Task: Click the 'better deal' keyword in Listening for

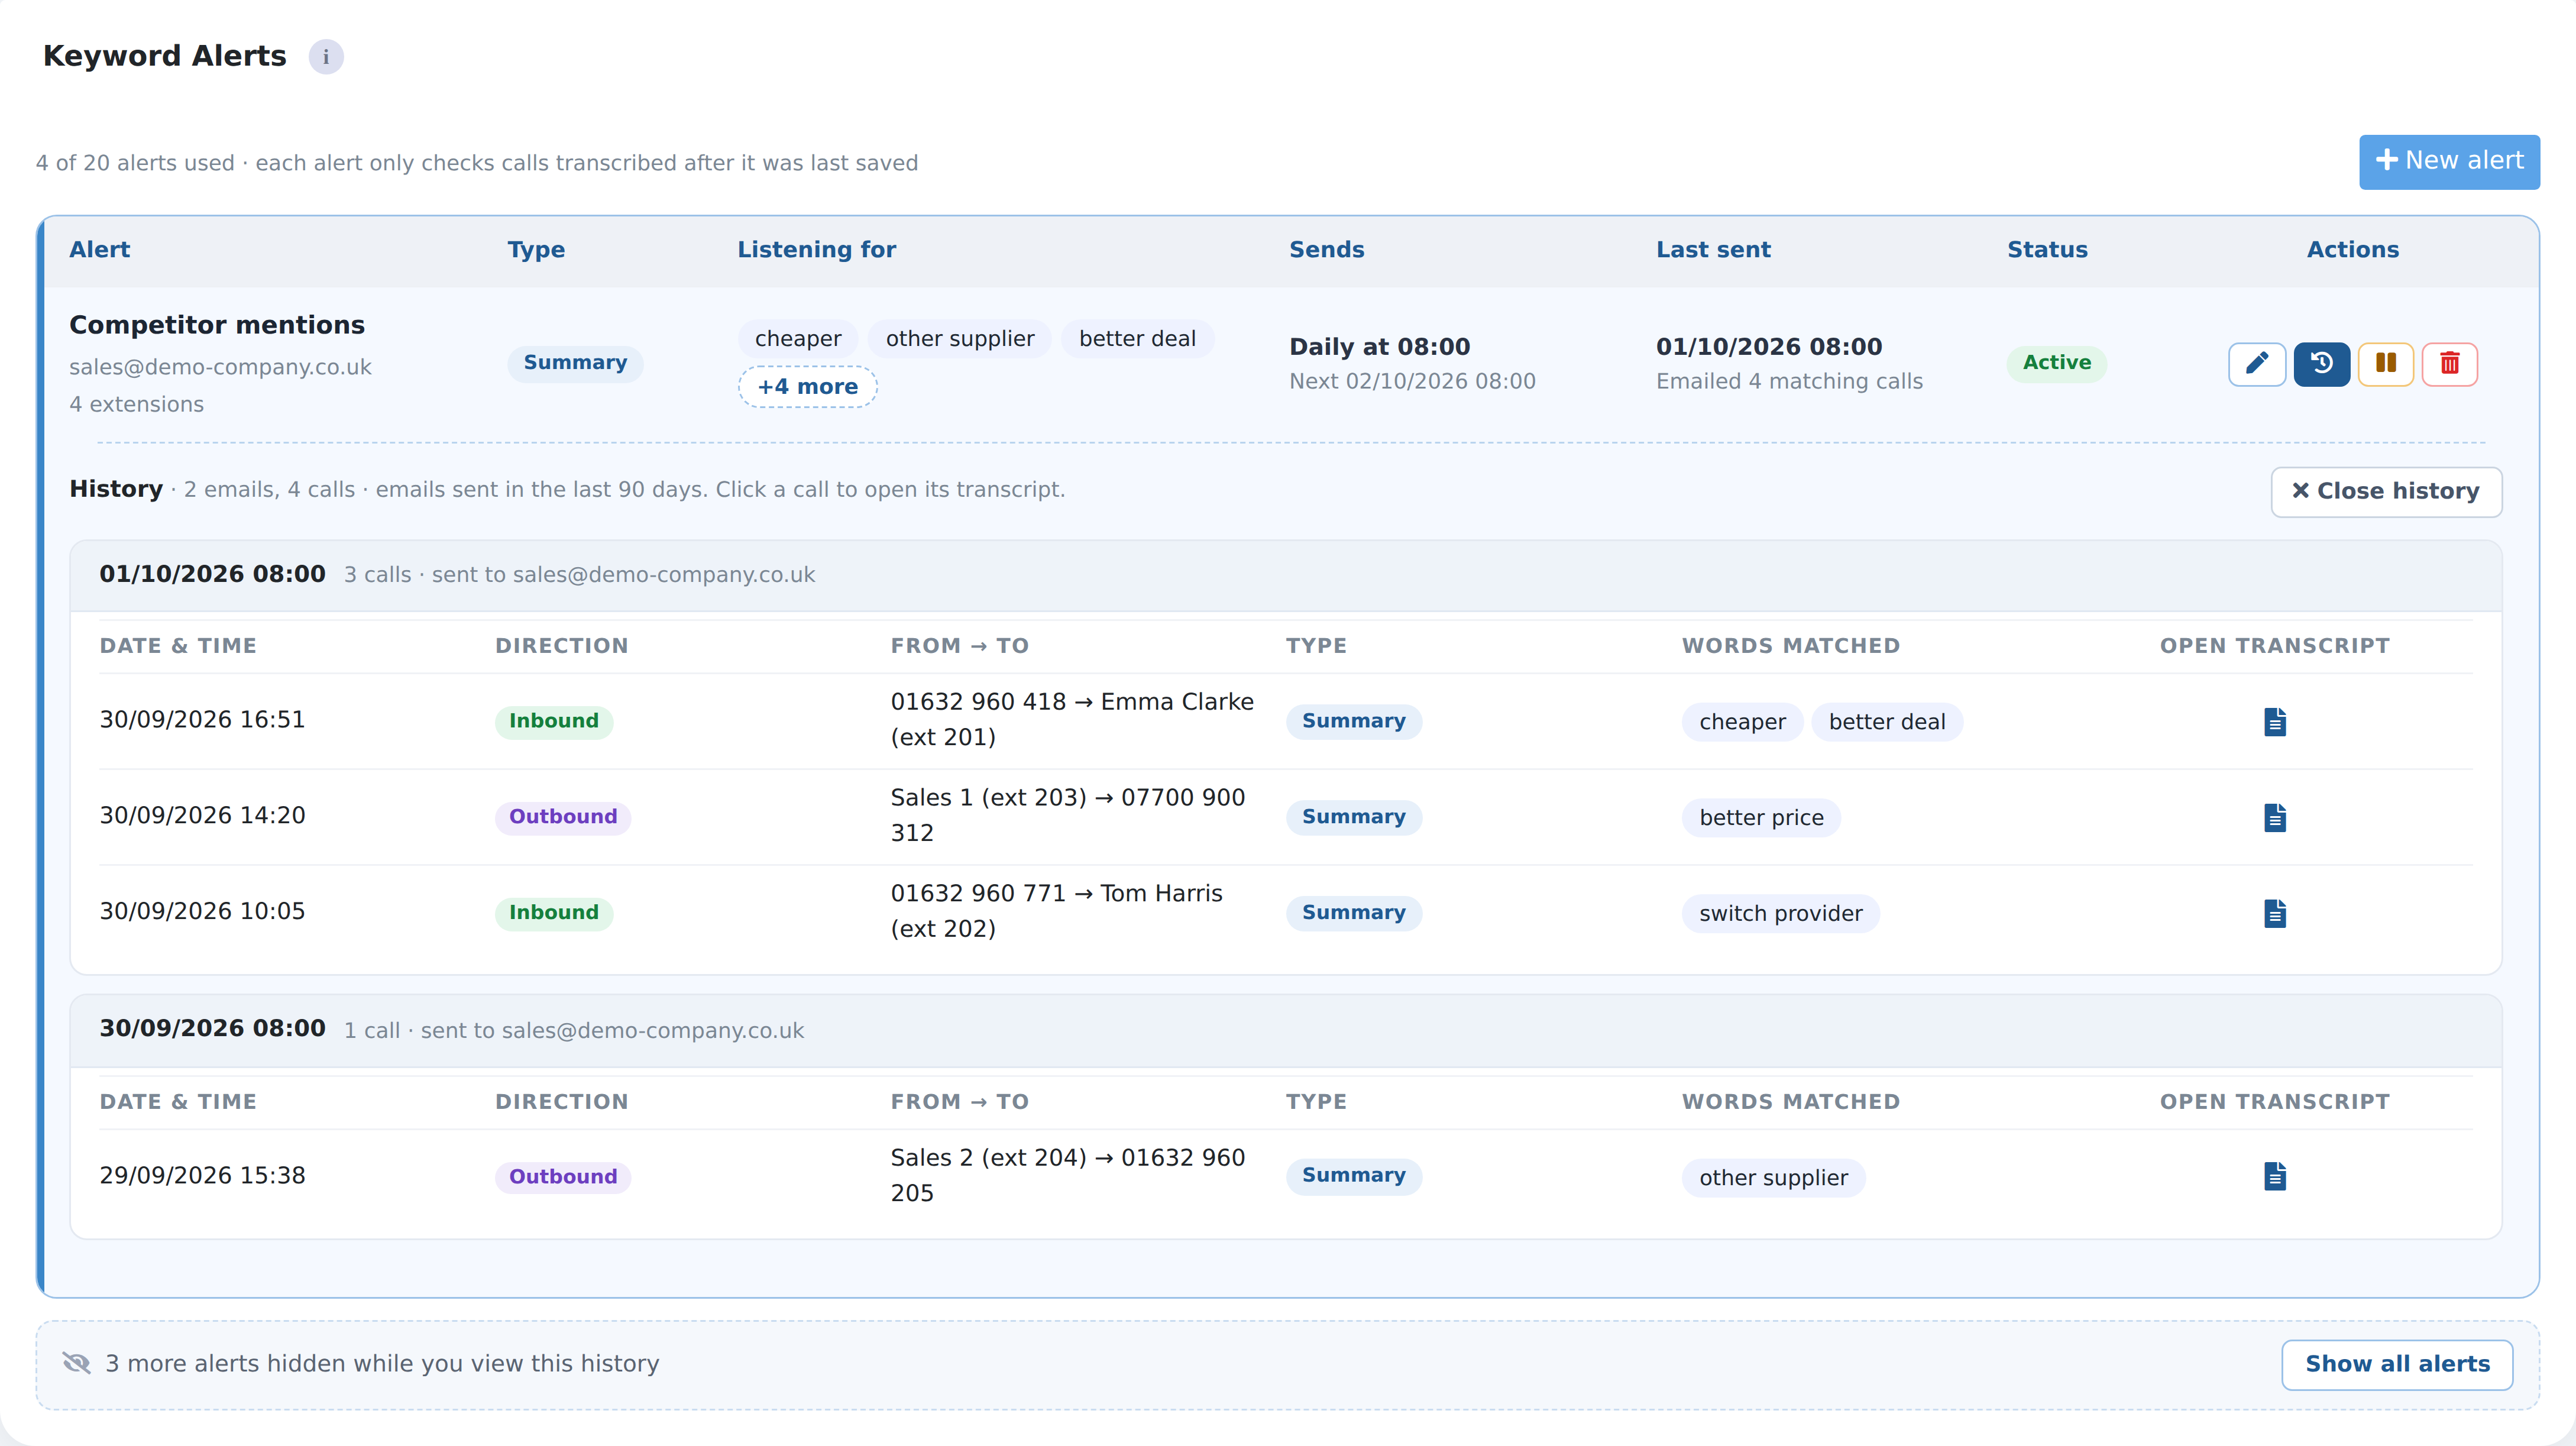Action: click(x=1137, y=339)
